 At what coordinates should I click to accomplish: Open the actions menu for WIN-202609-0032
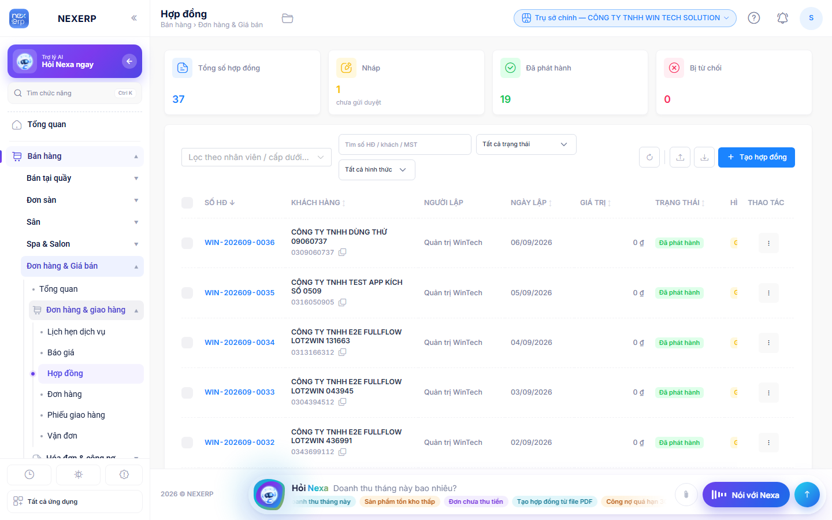click(768, 443)
